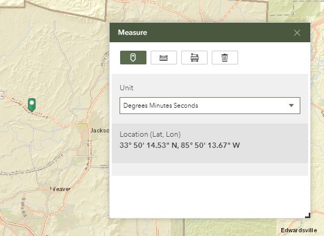Click the light gray strip below coordinates
Image resolution: width=324 pixels, height=236 pixels.
[x=210, y=169]
